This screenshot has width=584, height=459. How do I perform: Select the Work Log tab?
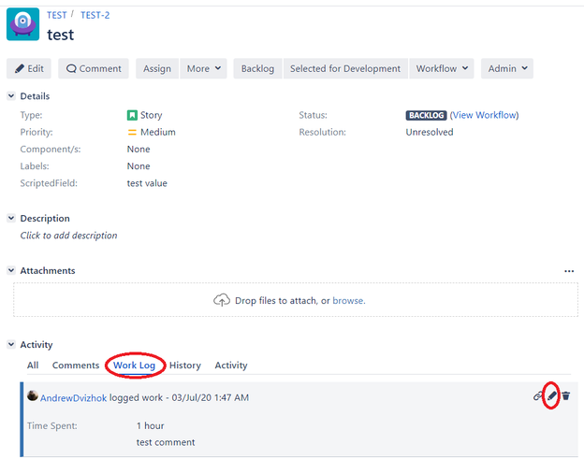click(x=134, y=366)
